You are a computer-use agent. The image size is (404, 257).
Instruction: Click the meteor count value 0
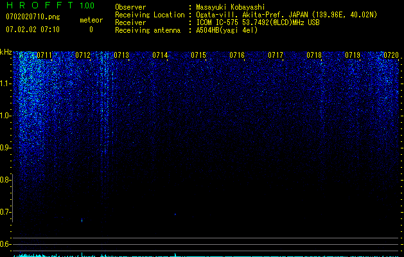(91, 30)
